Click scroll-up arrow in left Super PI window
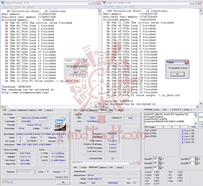This screenshot has width=203, height=186. (99, 11)
